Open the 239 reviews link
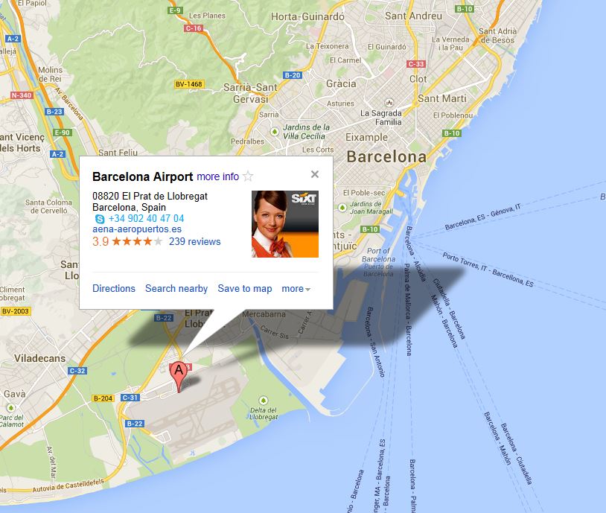Viewport: 606px width, 513px height. pos(195,242)
